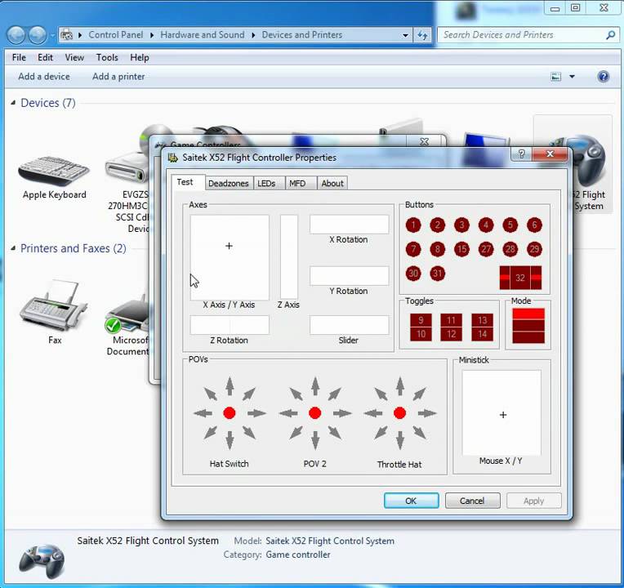624x588 pixels.
Task: Collapse the Devices (7) group
Action: [13, 103]
